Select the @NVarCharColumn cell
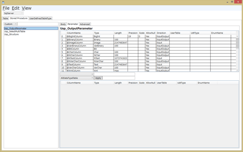The width and height of the screenshot is (243, 152). pos(80,61)
